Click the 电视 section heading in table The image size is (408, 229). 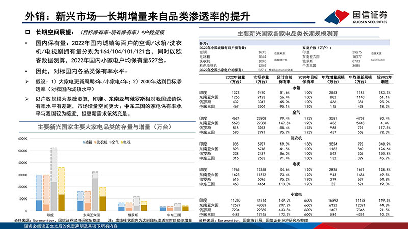tap(296, 164)
